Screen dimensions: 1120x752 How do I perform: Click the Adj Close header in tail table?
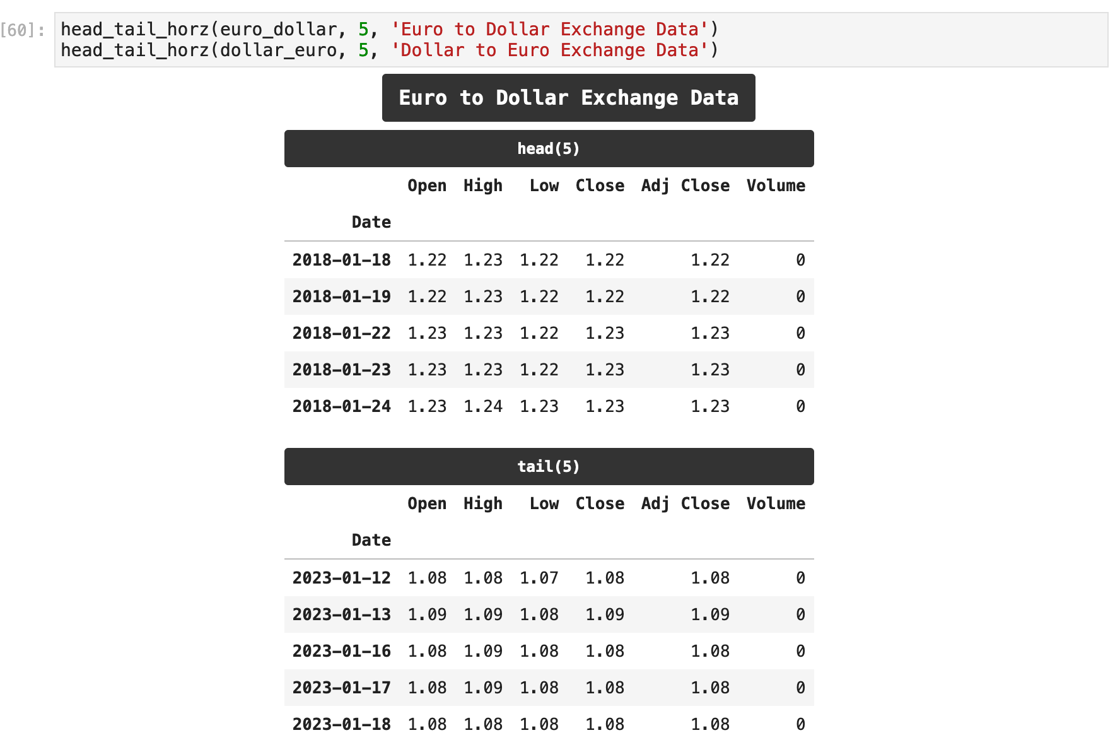point(685,503)
